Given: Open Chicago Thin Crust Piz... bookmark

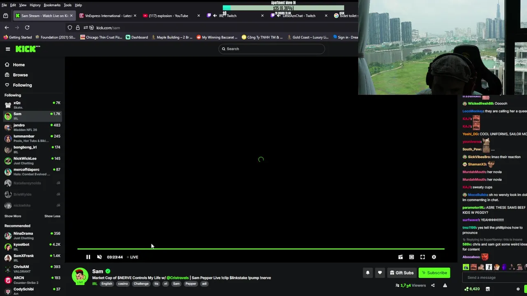Looking at the screenshot, I should coord(101,37).
